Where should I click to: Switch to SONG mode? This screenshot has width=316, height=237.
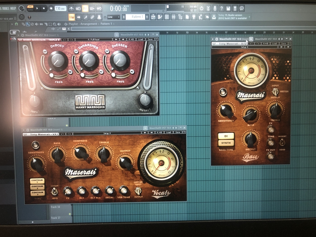30,10
